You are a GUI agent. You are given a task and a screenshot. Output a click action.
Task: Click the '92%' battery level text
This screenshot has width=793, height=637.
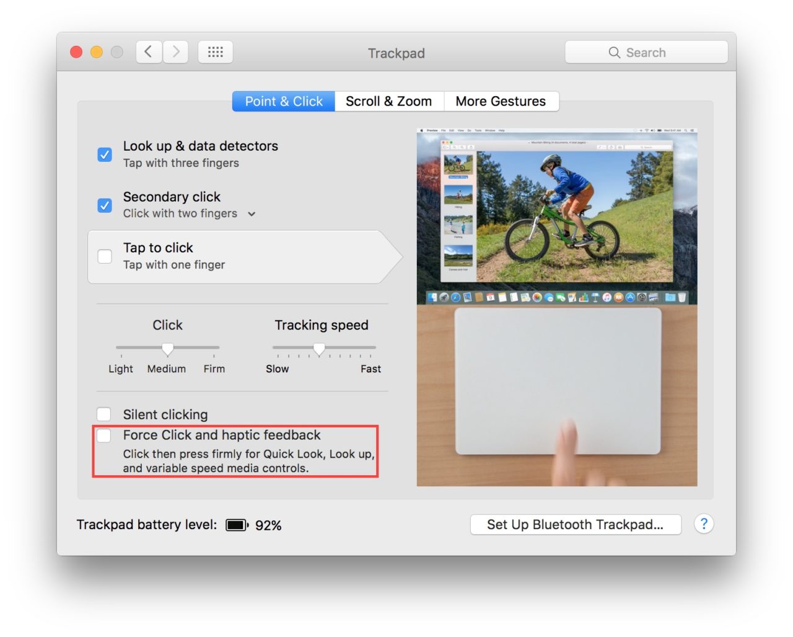(x=268, y=525)
